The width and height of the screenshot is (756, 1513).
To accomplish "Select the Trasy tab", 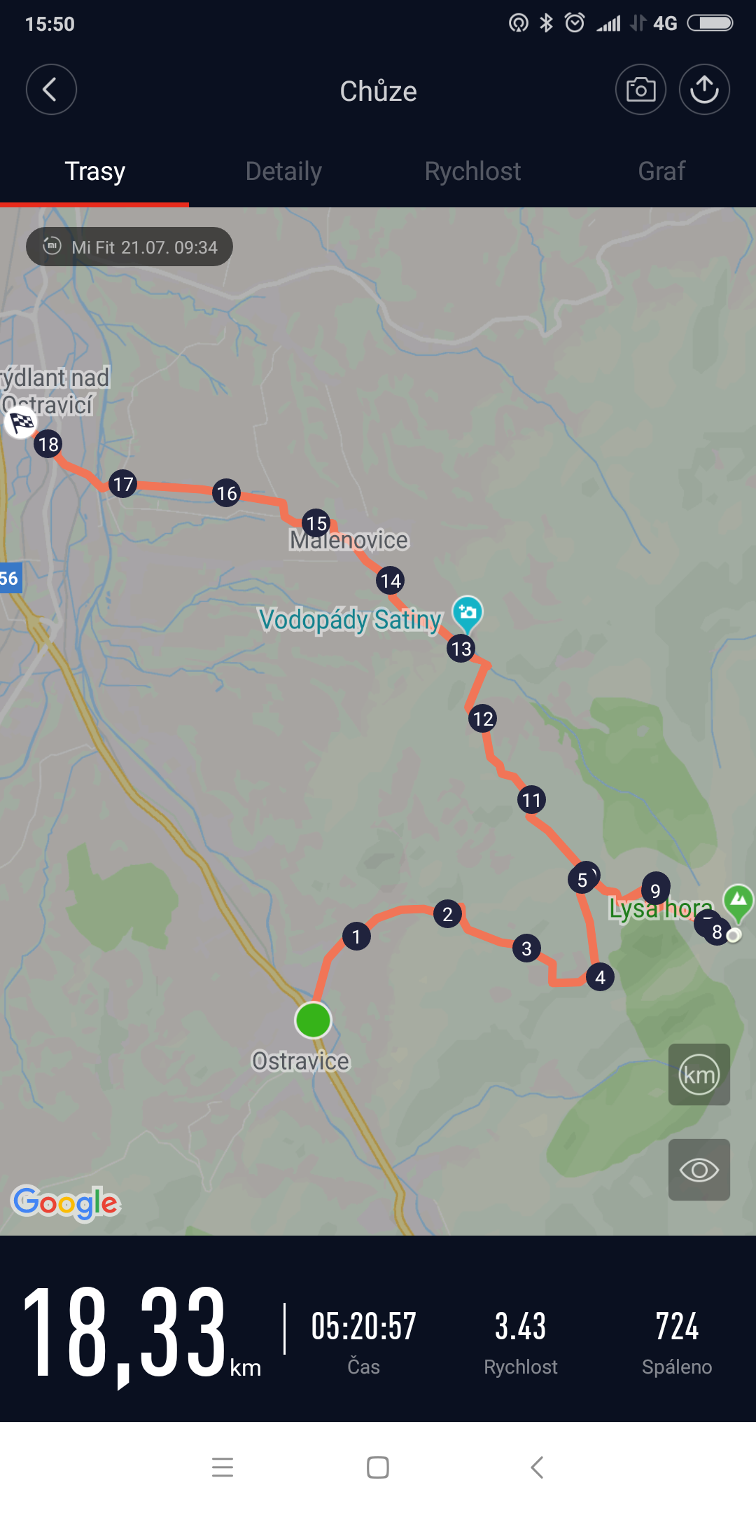I will click(x=94, y=171).
